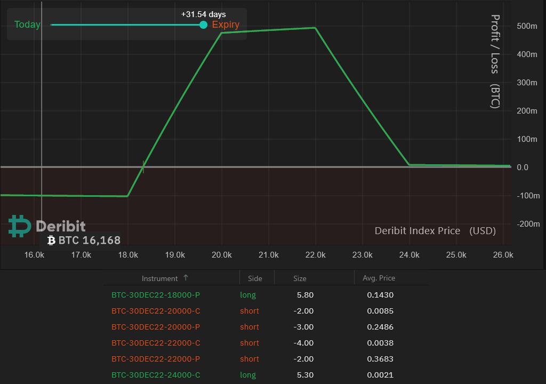Viewport: 546px width, 384px height.
Task: Click the Expiry label next to the slider
Action: (x=226, y=25)
